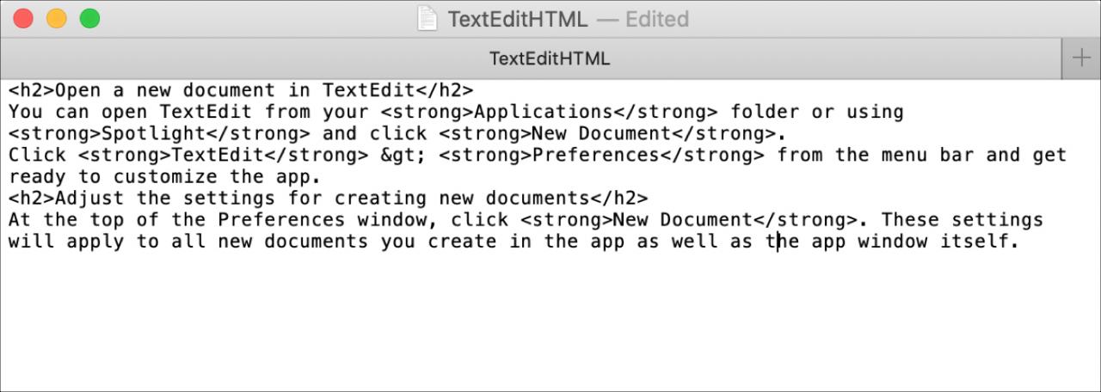This screenshot has height=392, width=1101.
Task: Click in empty area below the text
Action: pos(550,318)
